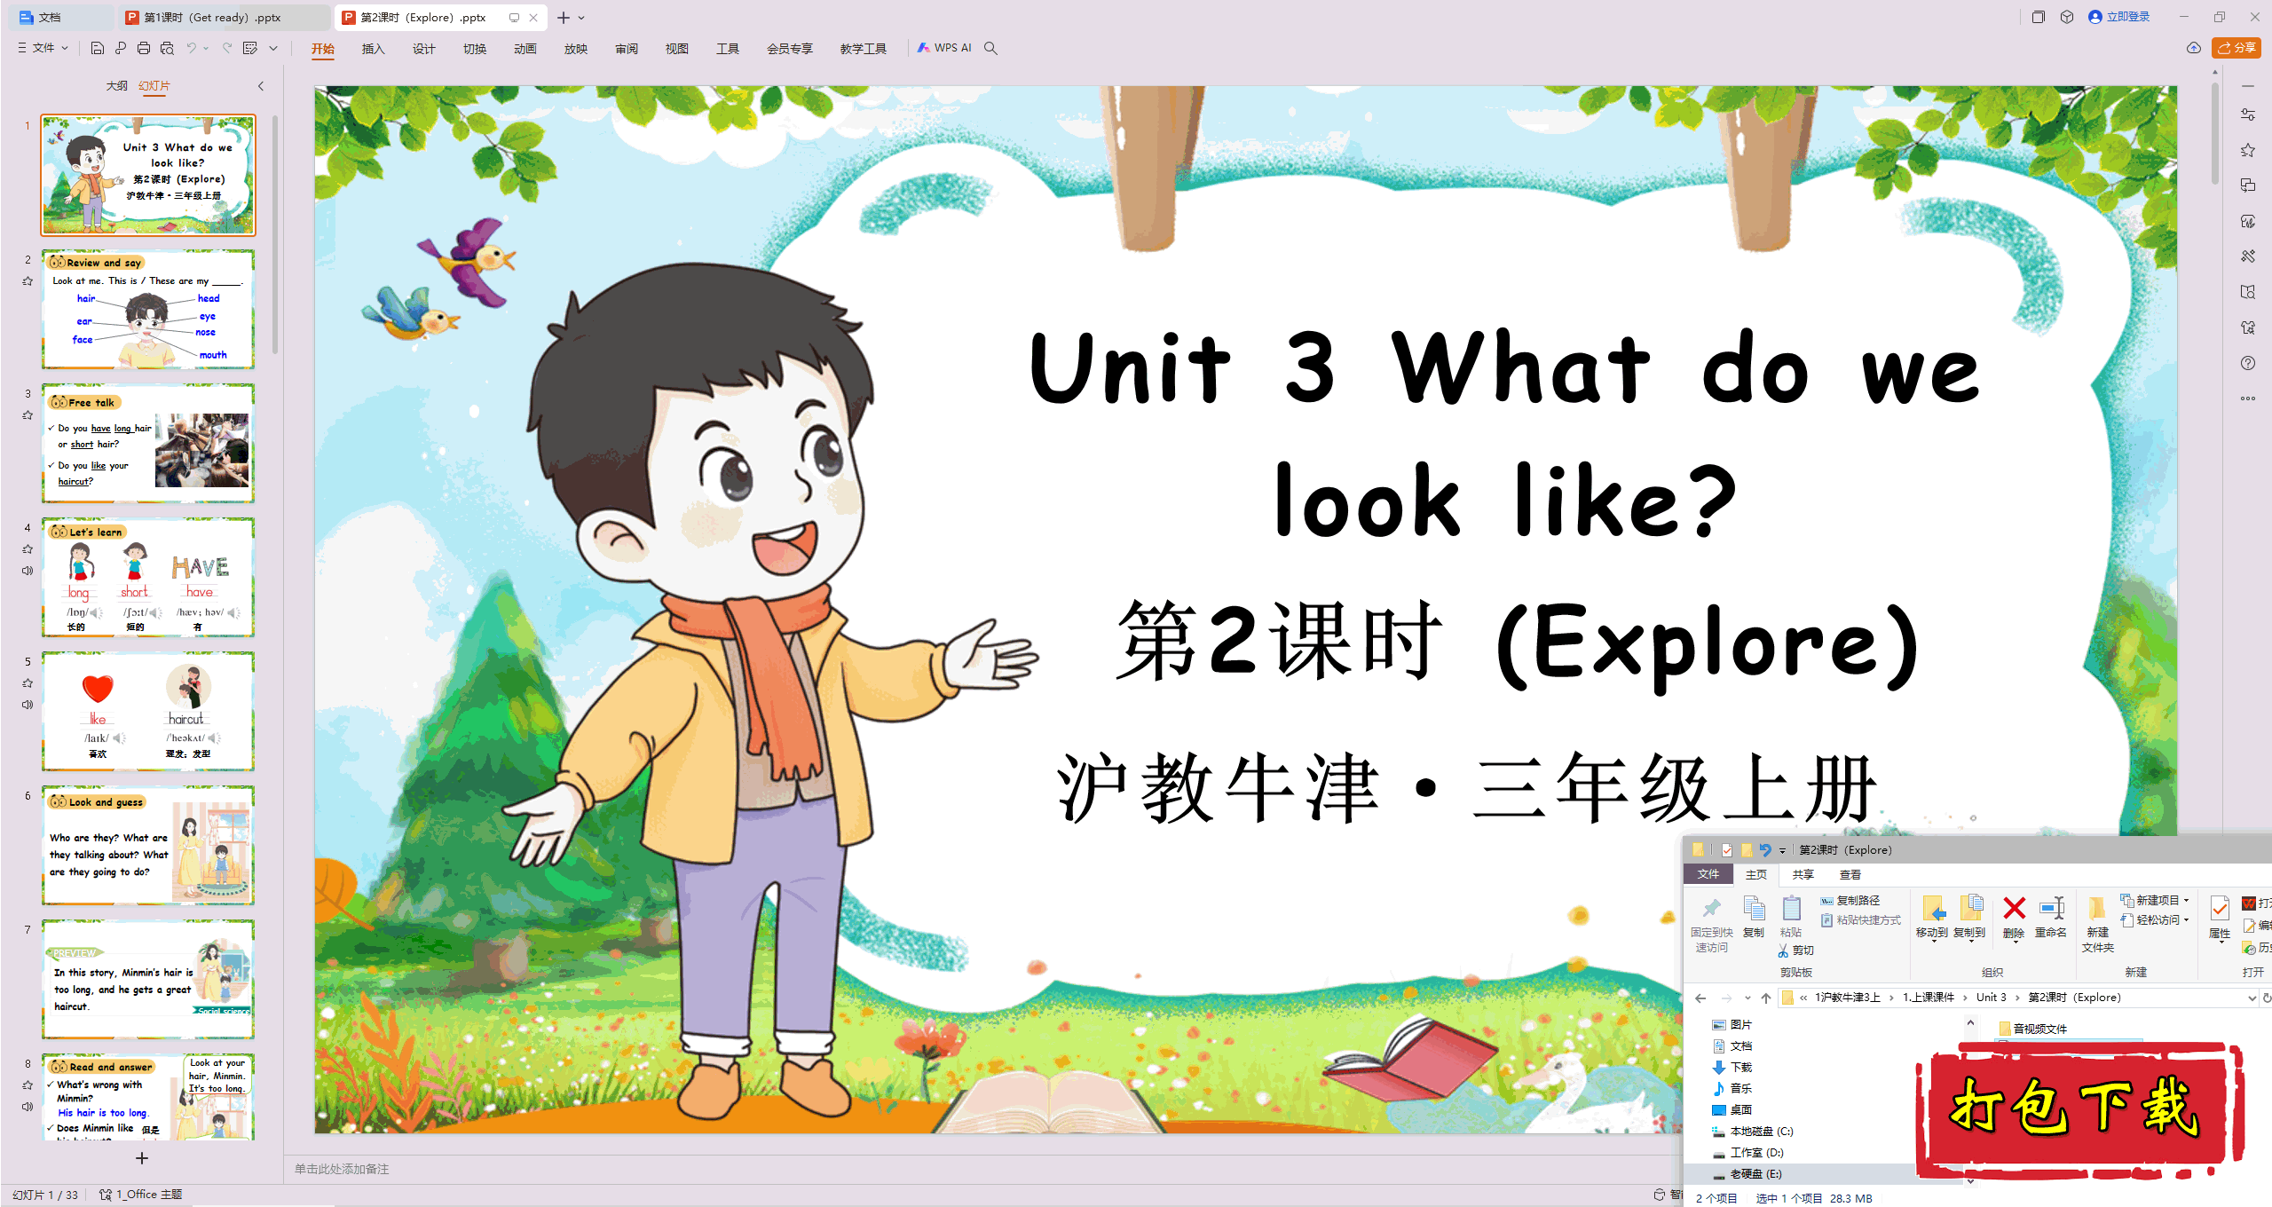This screenshot has height=1207, width=2272.
Task: Click the sound icon beside slide 5 thumbnail
Action: pos(28,705)
